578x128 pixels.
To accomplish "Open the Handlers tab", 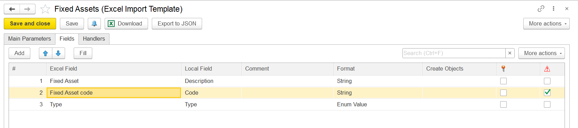I will click(94, 39).
